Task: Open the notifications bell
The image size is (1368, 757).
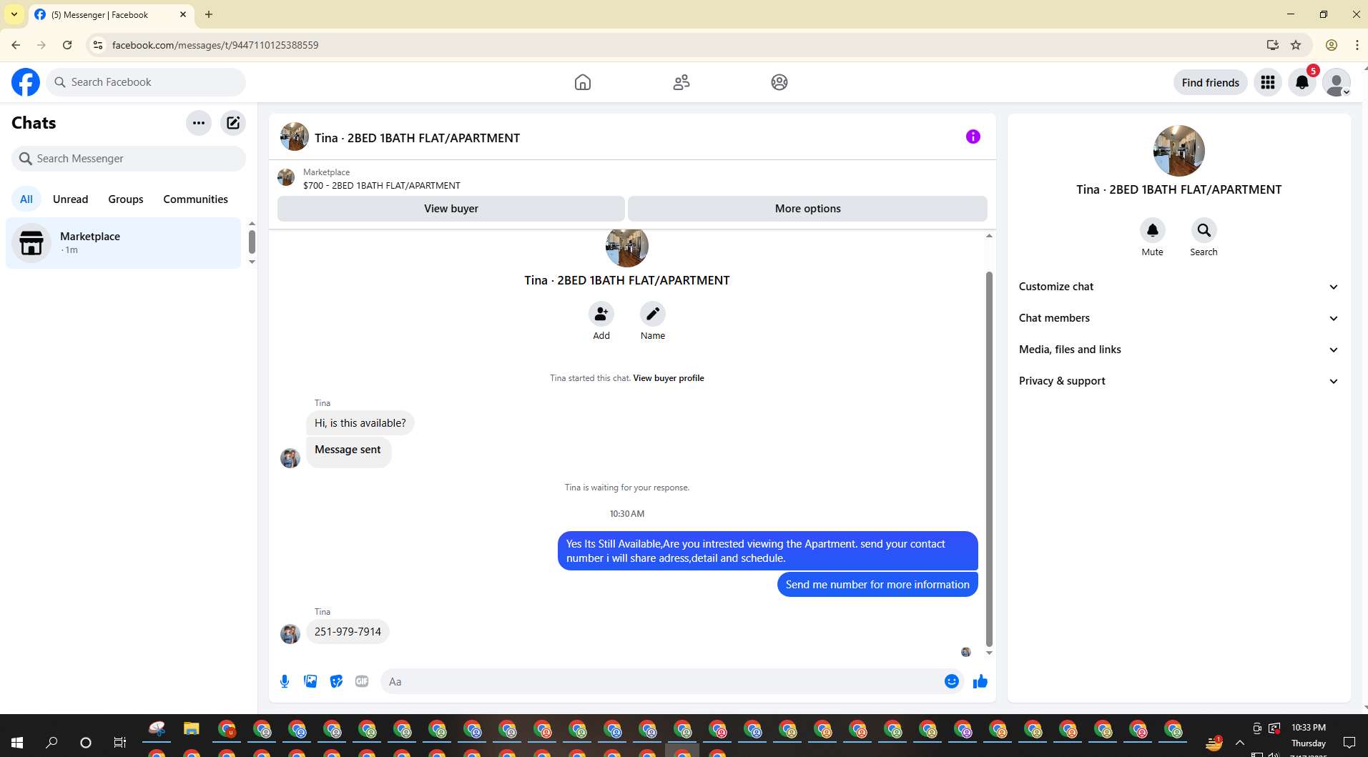Action: tap(1302, 82)
